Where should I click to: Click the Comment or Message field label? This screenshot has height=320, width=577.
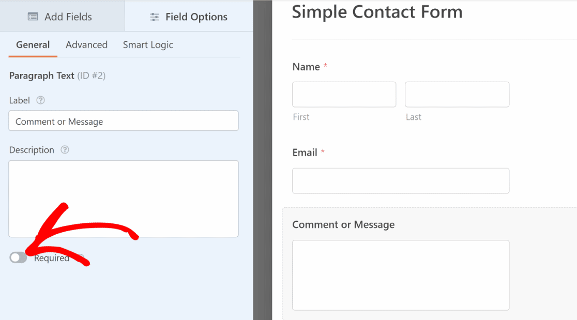click(x=343, y=224)
